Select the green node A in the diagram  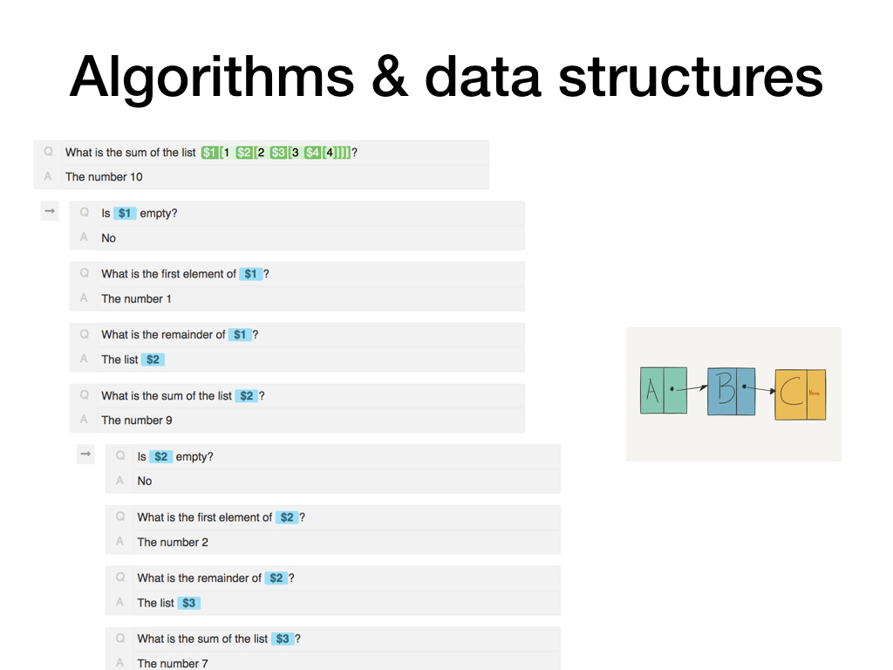click(x=663, y=391)
